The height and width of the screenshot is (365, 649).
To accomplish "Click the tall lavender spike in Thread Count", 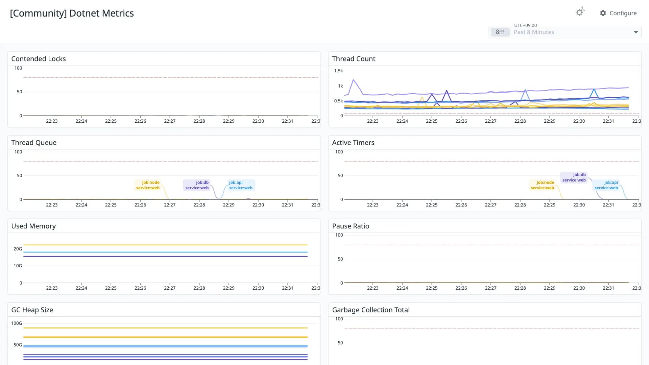I will click(x=354, y=80).
